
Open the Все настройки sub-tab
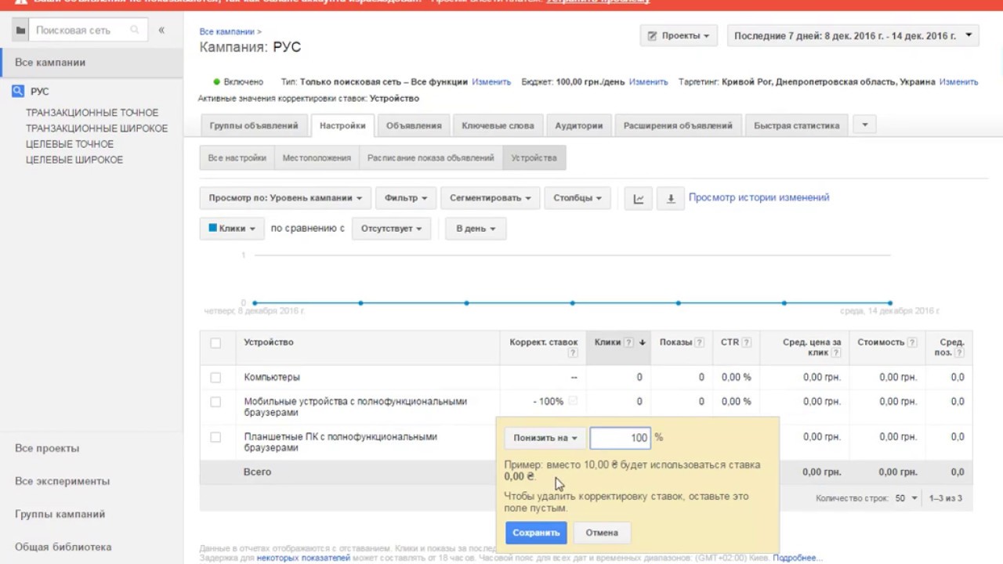coord(237,157)
